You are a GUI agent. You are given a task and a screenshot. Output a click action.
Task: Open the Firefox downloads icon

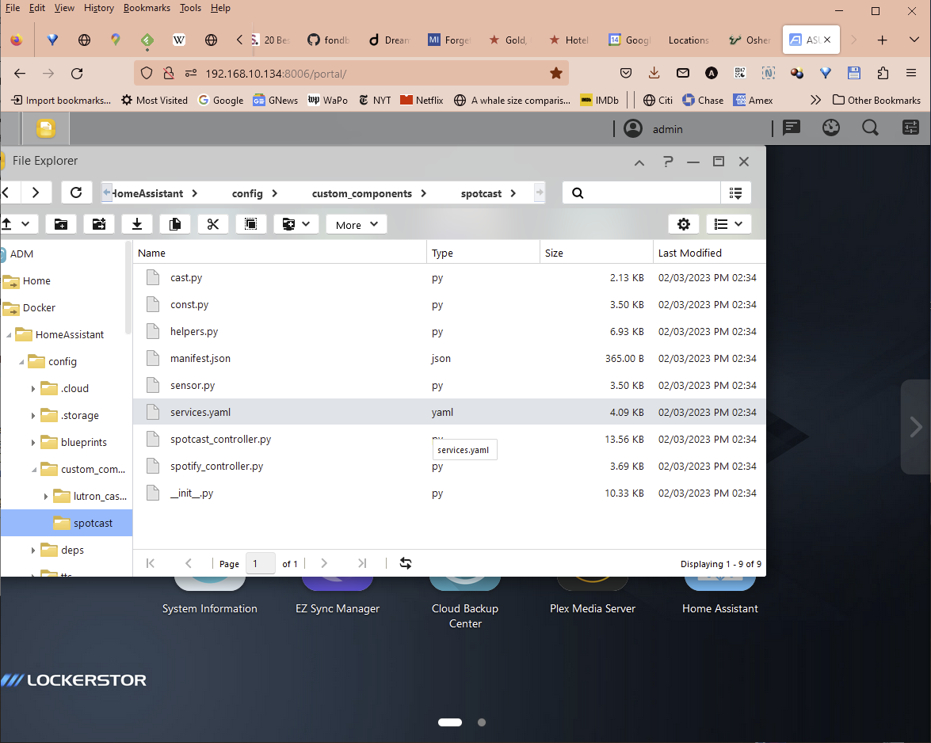(x=654, y=73)
